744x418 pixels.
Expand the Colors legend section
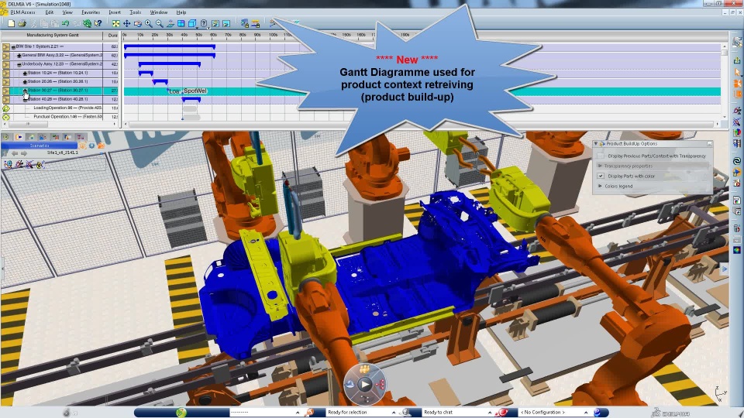pyautogui.click(x=600, y=187)
